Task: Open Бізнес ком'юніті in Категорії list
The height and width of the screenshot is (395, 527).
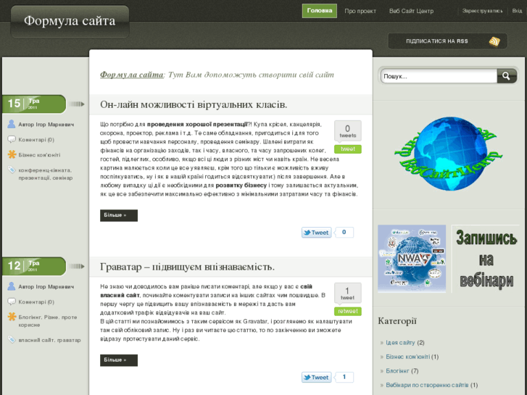Action: pos(407,357)
